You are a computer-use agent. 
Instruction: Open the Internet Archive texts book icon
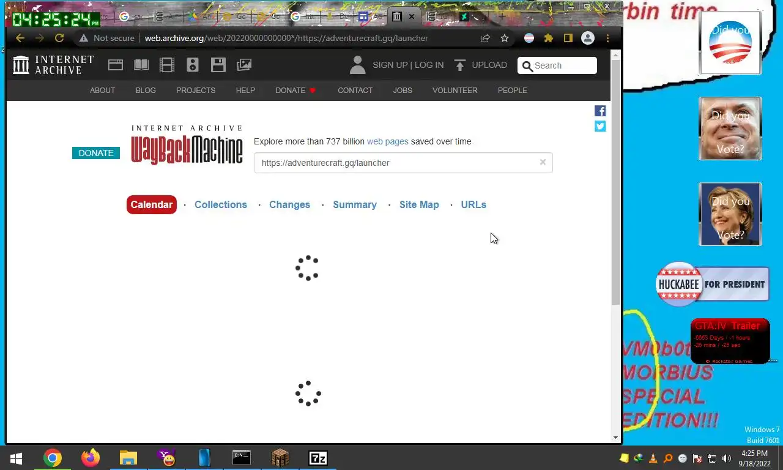[141, 65]
